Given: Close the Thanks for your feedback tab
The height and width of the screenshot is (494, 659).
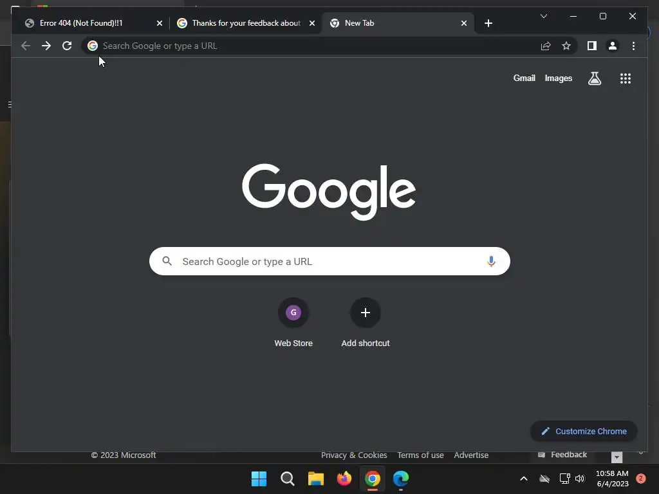Looking at the screenshot, I should pos(312,23).
